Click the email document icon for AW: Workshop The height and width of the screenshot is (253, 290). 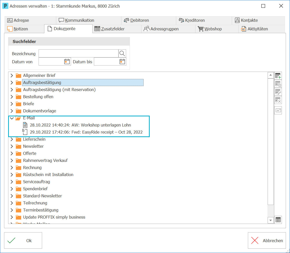pos(25,125)
